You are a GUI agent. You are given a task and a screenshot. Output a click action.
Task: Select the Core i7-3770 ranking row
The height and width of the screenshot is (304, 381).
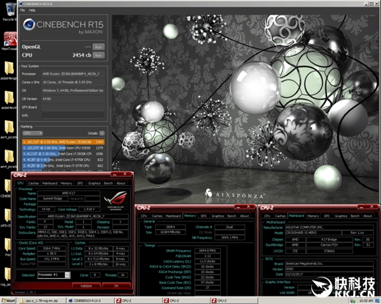(x=63, y=166)
